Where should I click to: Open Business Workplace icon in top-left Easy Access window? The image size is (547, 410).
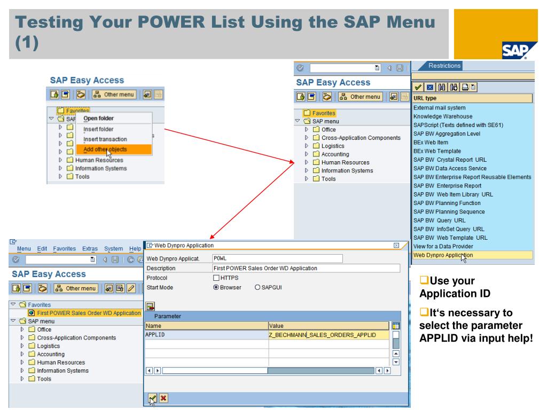click(81, 94)
